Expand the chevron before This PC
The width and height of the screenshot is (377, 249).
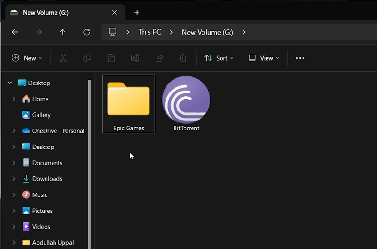tap(128, 32)
